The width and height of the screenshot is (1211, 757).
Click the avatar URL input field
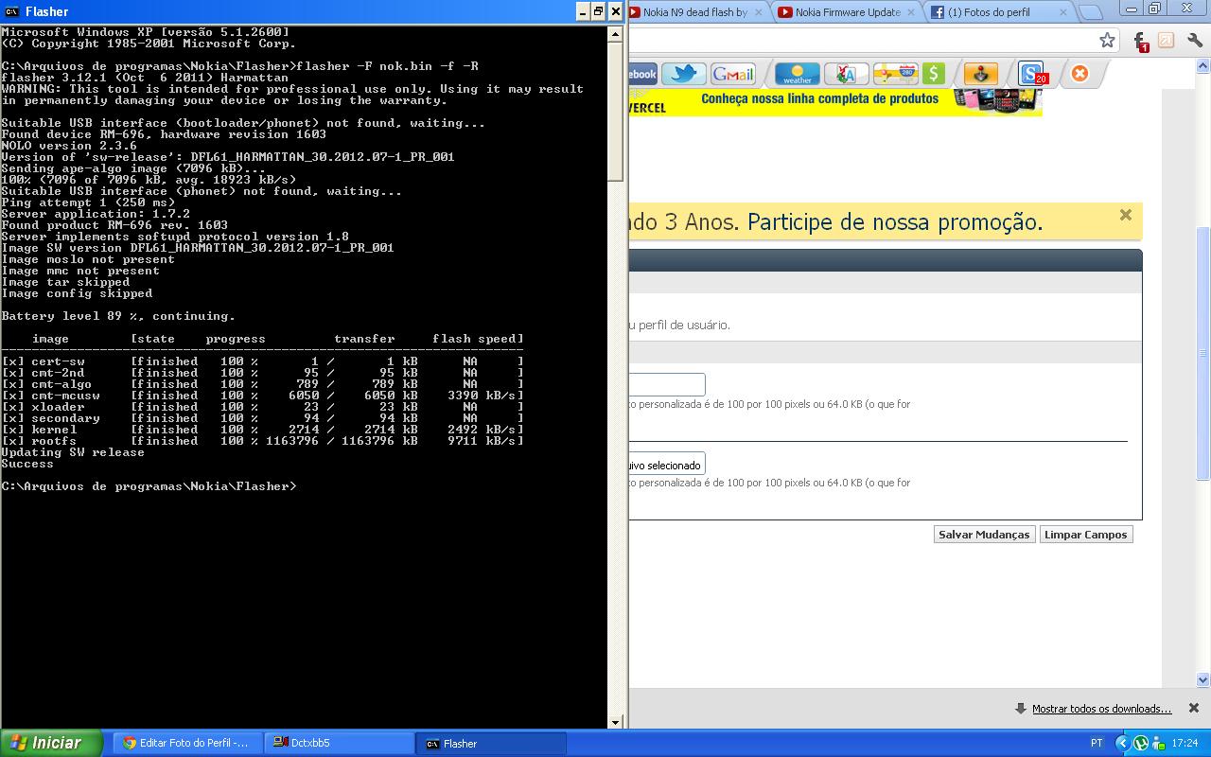point(667,384)
